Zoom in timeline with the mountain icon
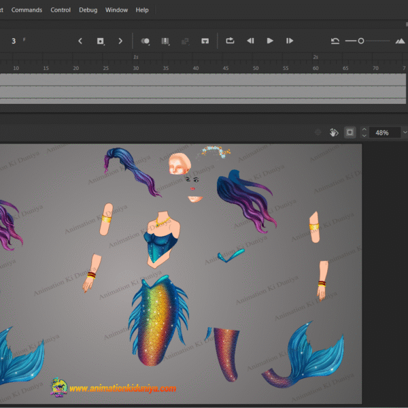 coord(400,41)
